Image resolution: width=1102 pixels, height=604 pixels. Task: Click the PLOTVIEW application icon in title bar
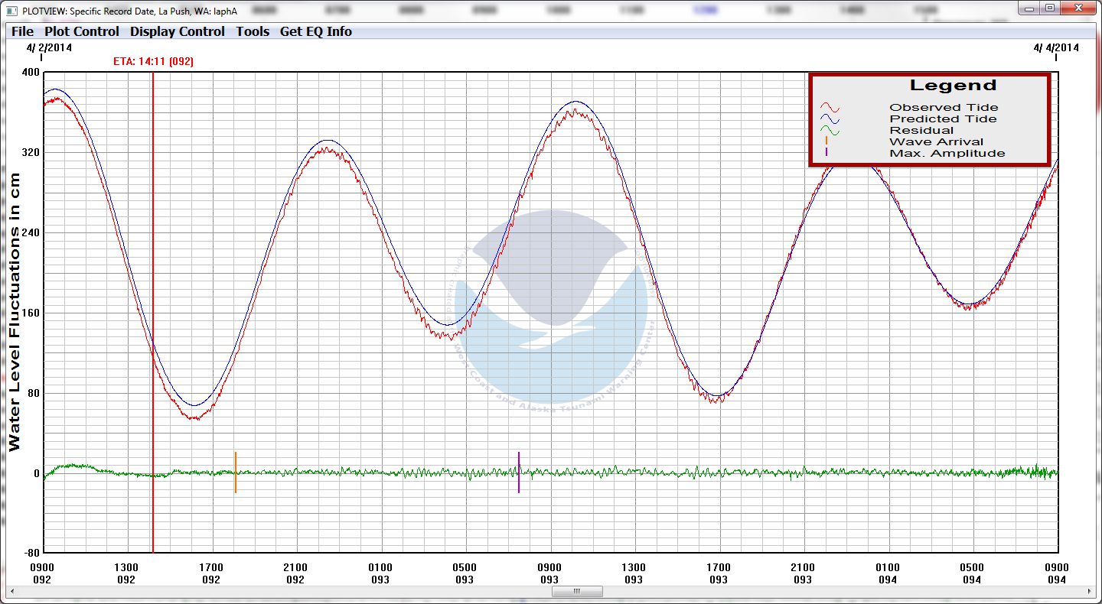point(12,11)
